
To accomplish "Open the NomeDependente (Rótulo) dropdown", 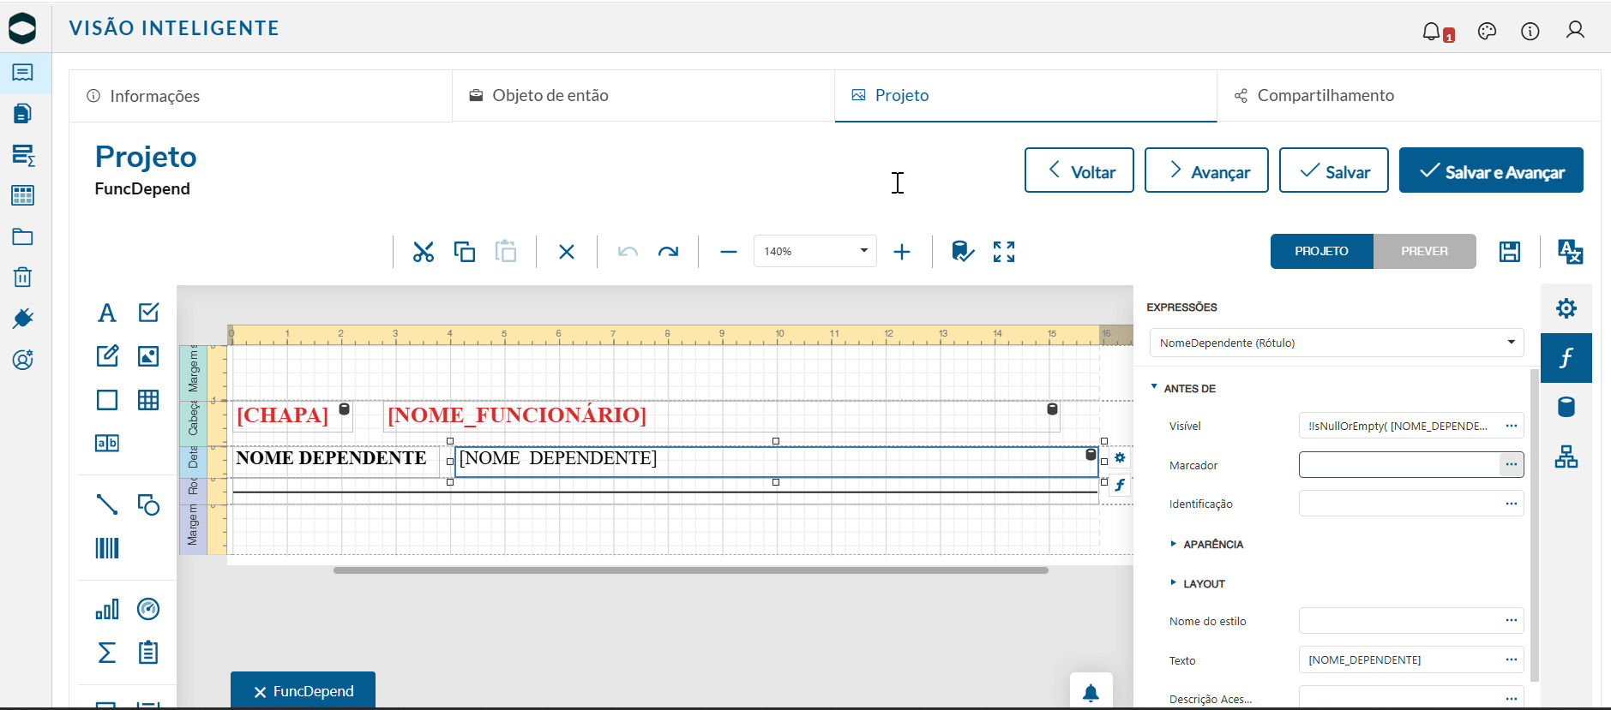I will [x=1337, y=343].
